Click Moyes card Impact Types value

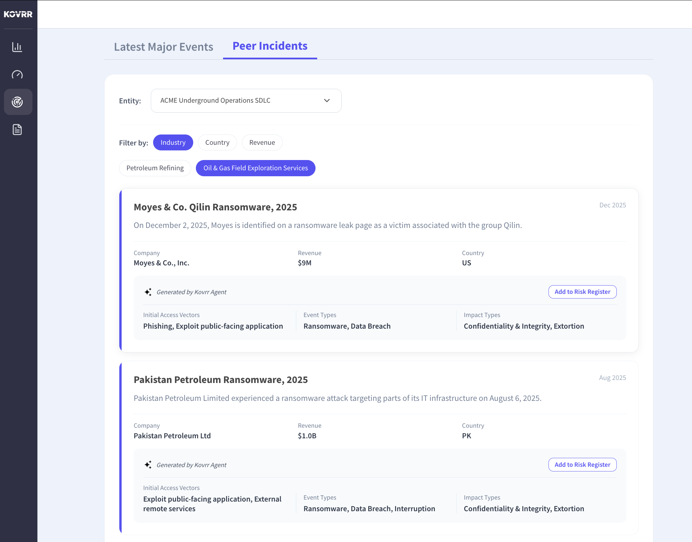(524, 326)
